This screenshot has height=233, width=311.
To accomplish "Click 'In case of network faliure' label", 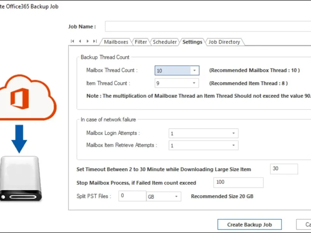I will coord(108,120).
